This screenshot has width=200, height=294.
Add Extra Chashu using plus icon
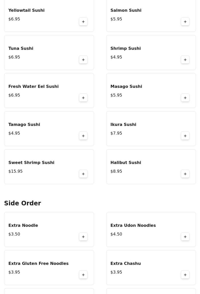[185, 275]
